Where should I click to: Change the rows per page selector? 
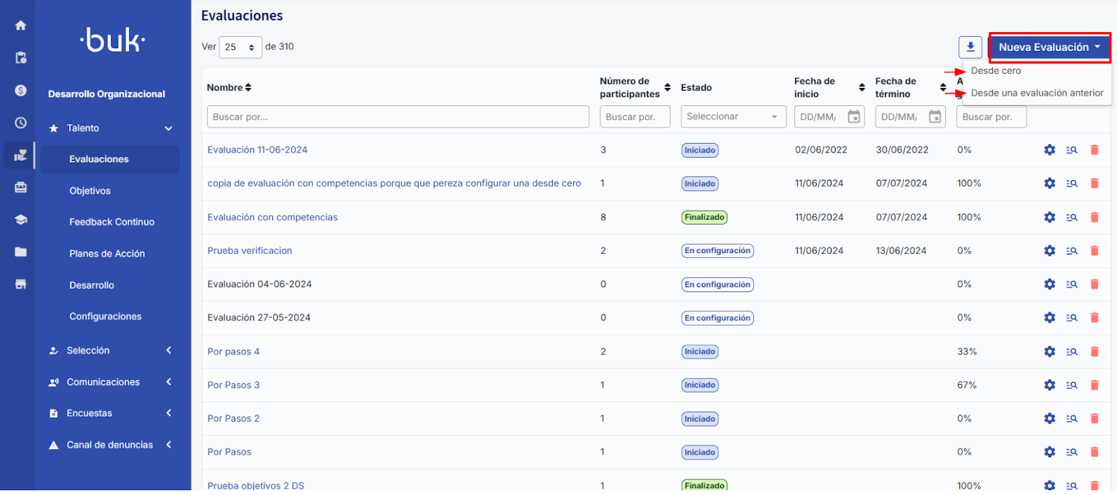point(240,47)
